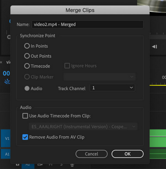The width and height of the screenshot is (166, 169).
Task: Click the blue timeline timecode display
Action: coord(6,73)
